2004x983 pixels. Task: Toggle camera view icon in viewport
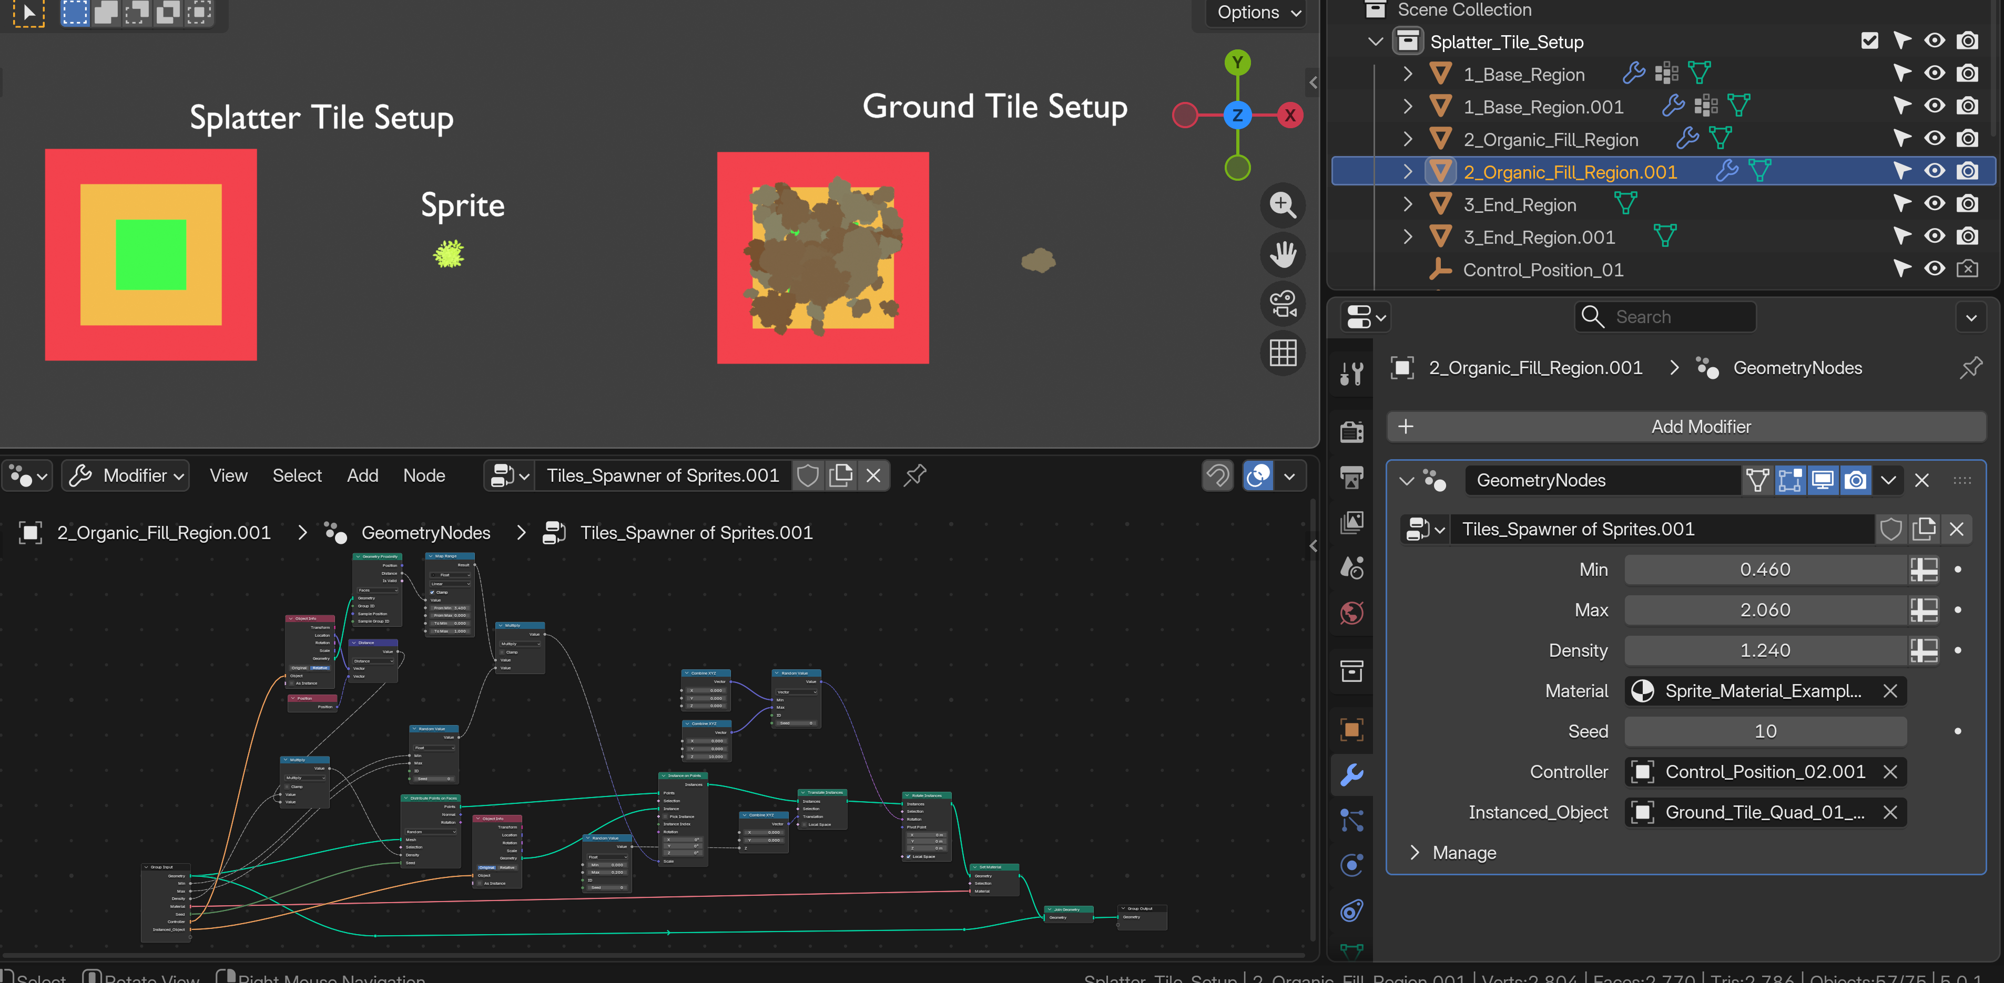(1282, 304)
